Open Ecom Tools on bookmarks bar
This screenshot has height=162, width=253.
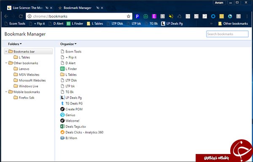pyautogui.click(x=15, y=24)
